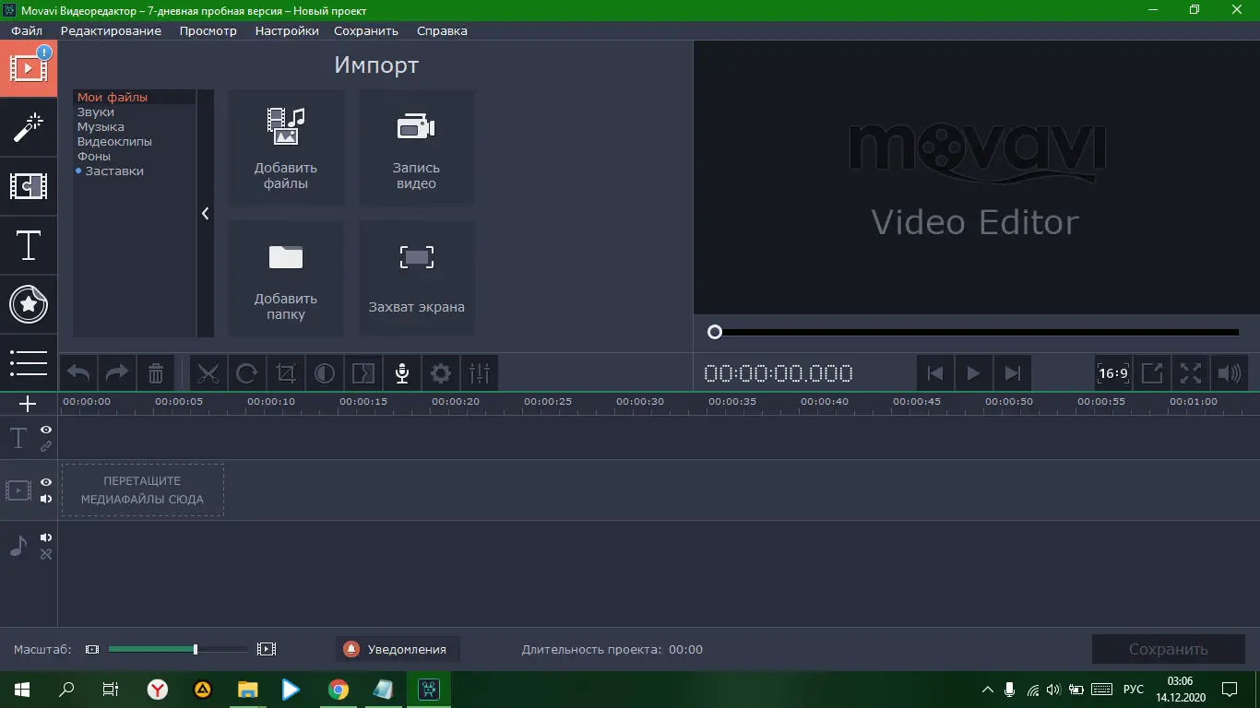Click the РУС language indicator
The image size is (1260, 708).
coord(1134,689)
